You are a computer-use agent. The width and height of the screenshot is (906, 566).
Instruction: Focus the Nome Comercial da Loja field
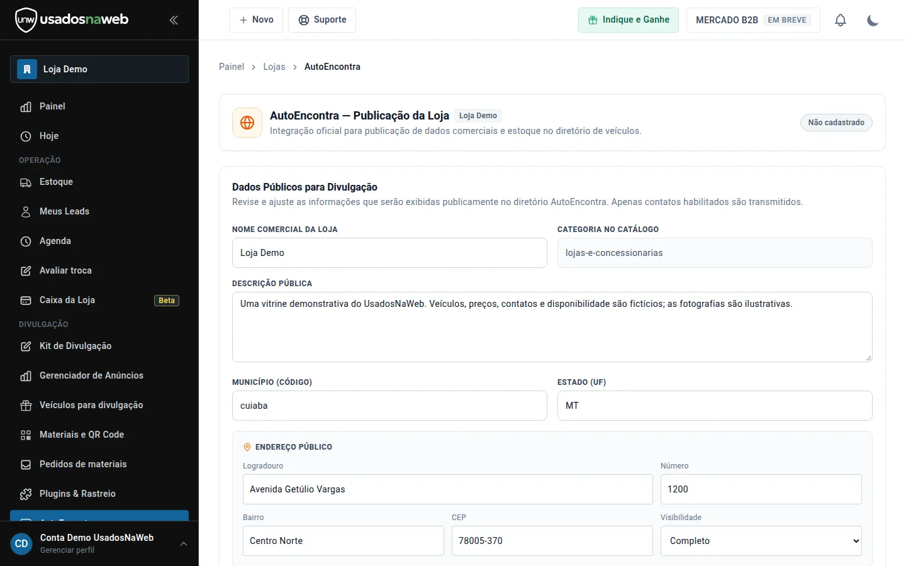coord(389,253)
